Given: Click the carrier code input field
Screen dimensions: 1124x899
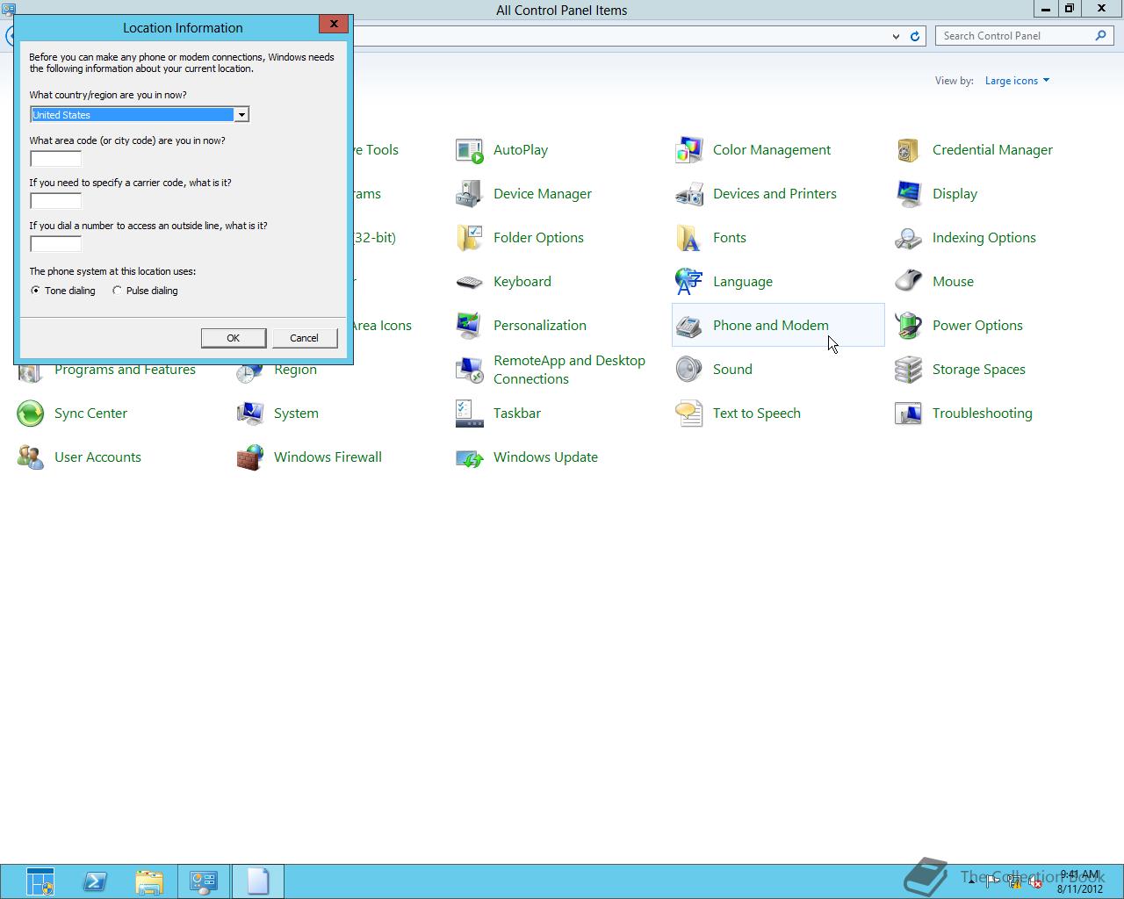Looking at the screenshot, I should tap(55, 201).
